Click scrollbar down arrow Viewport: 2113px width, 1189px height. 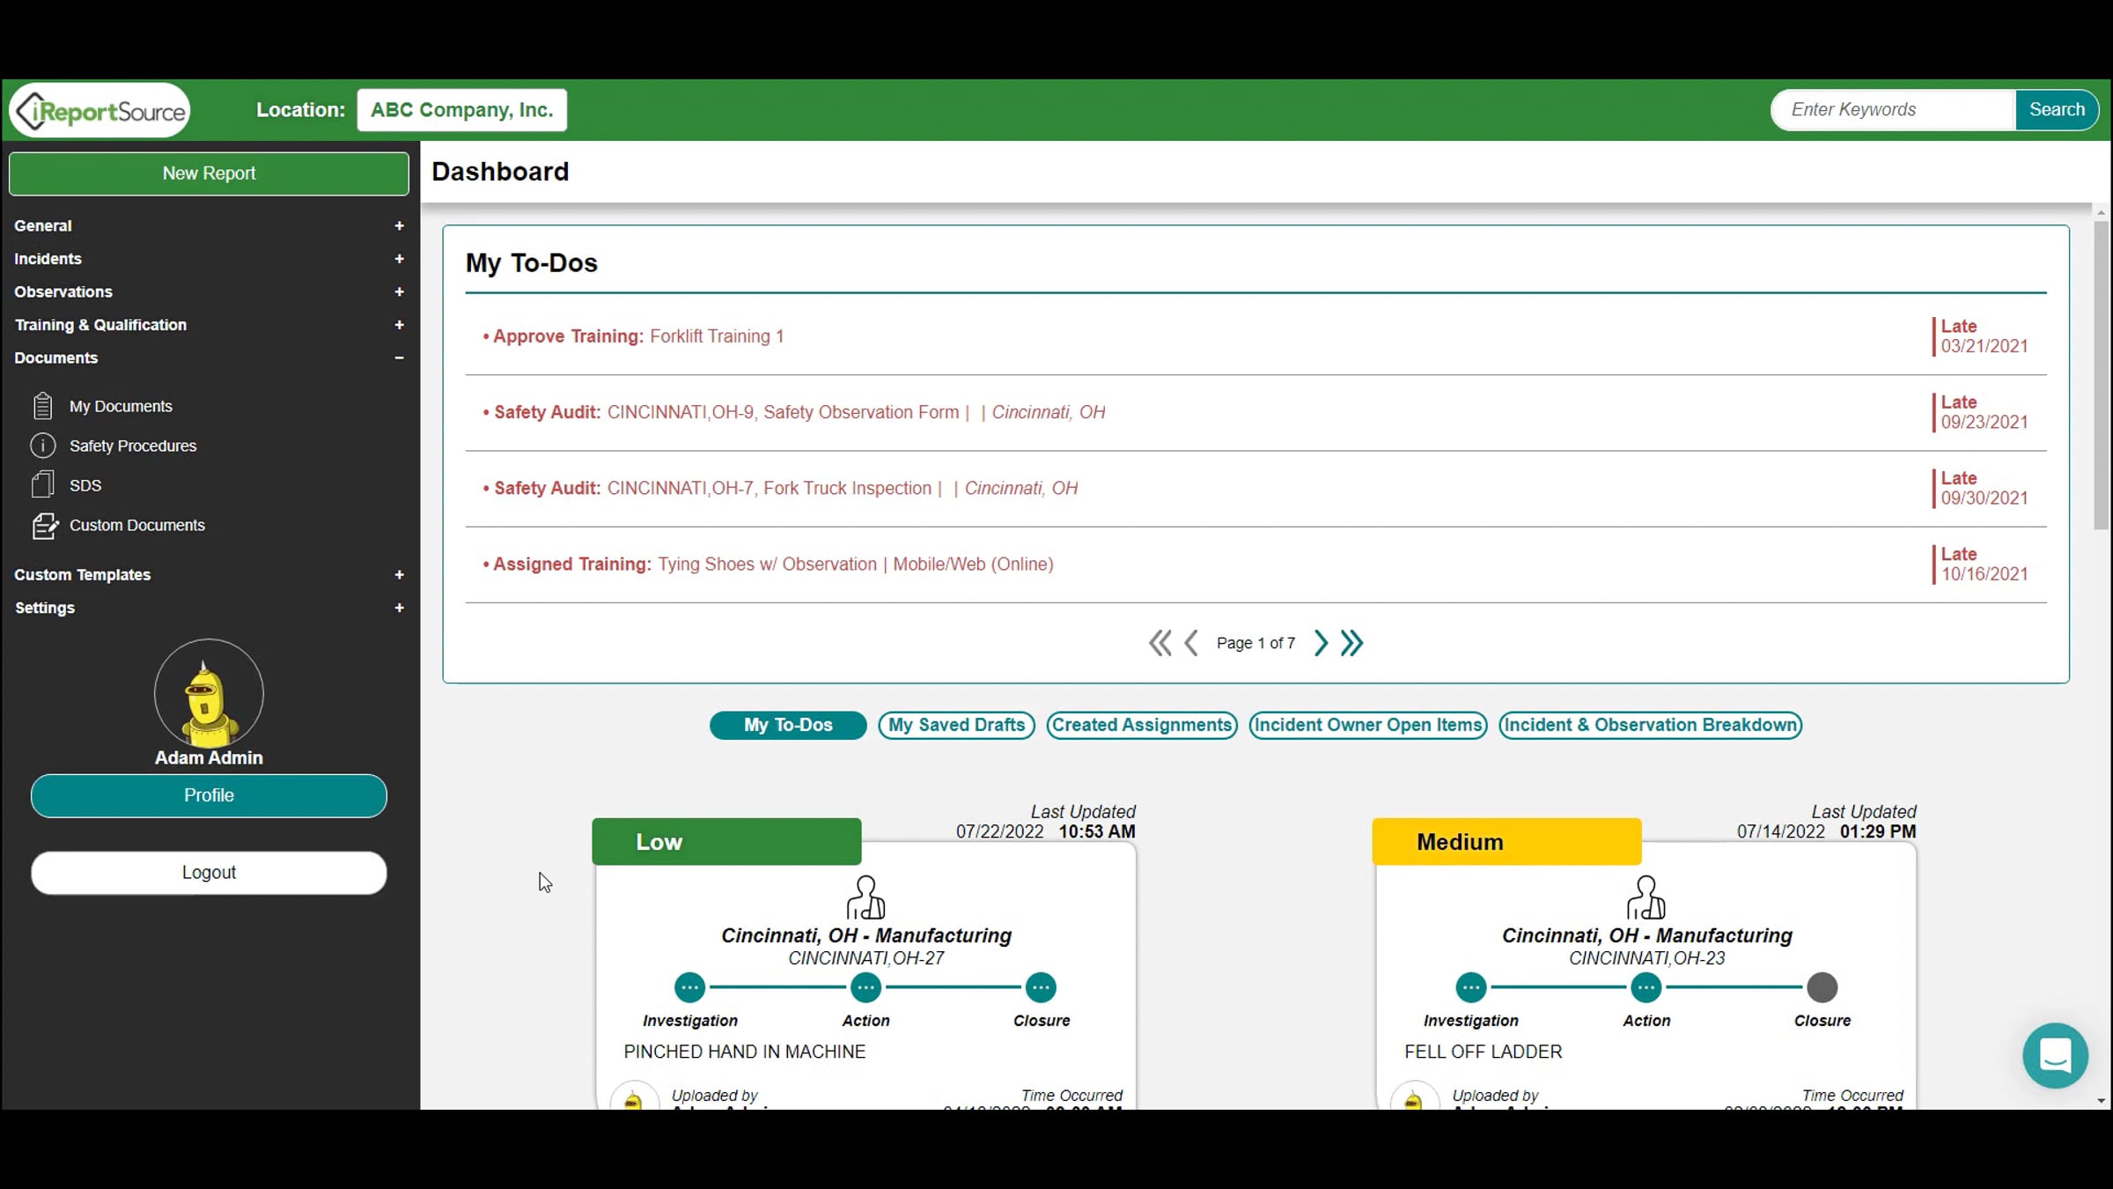(x=2101, y=1101)
